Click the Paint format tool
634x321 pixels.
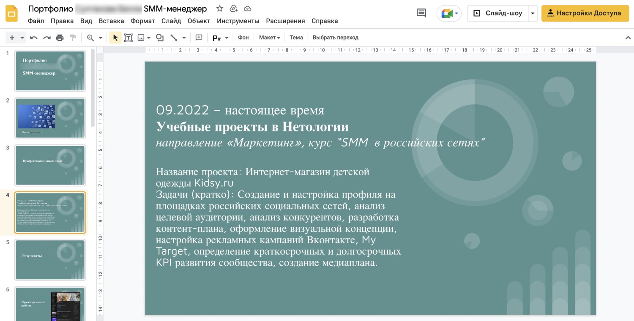point(73,38)
